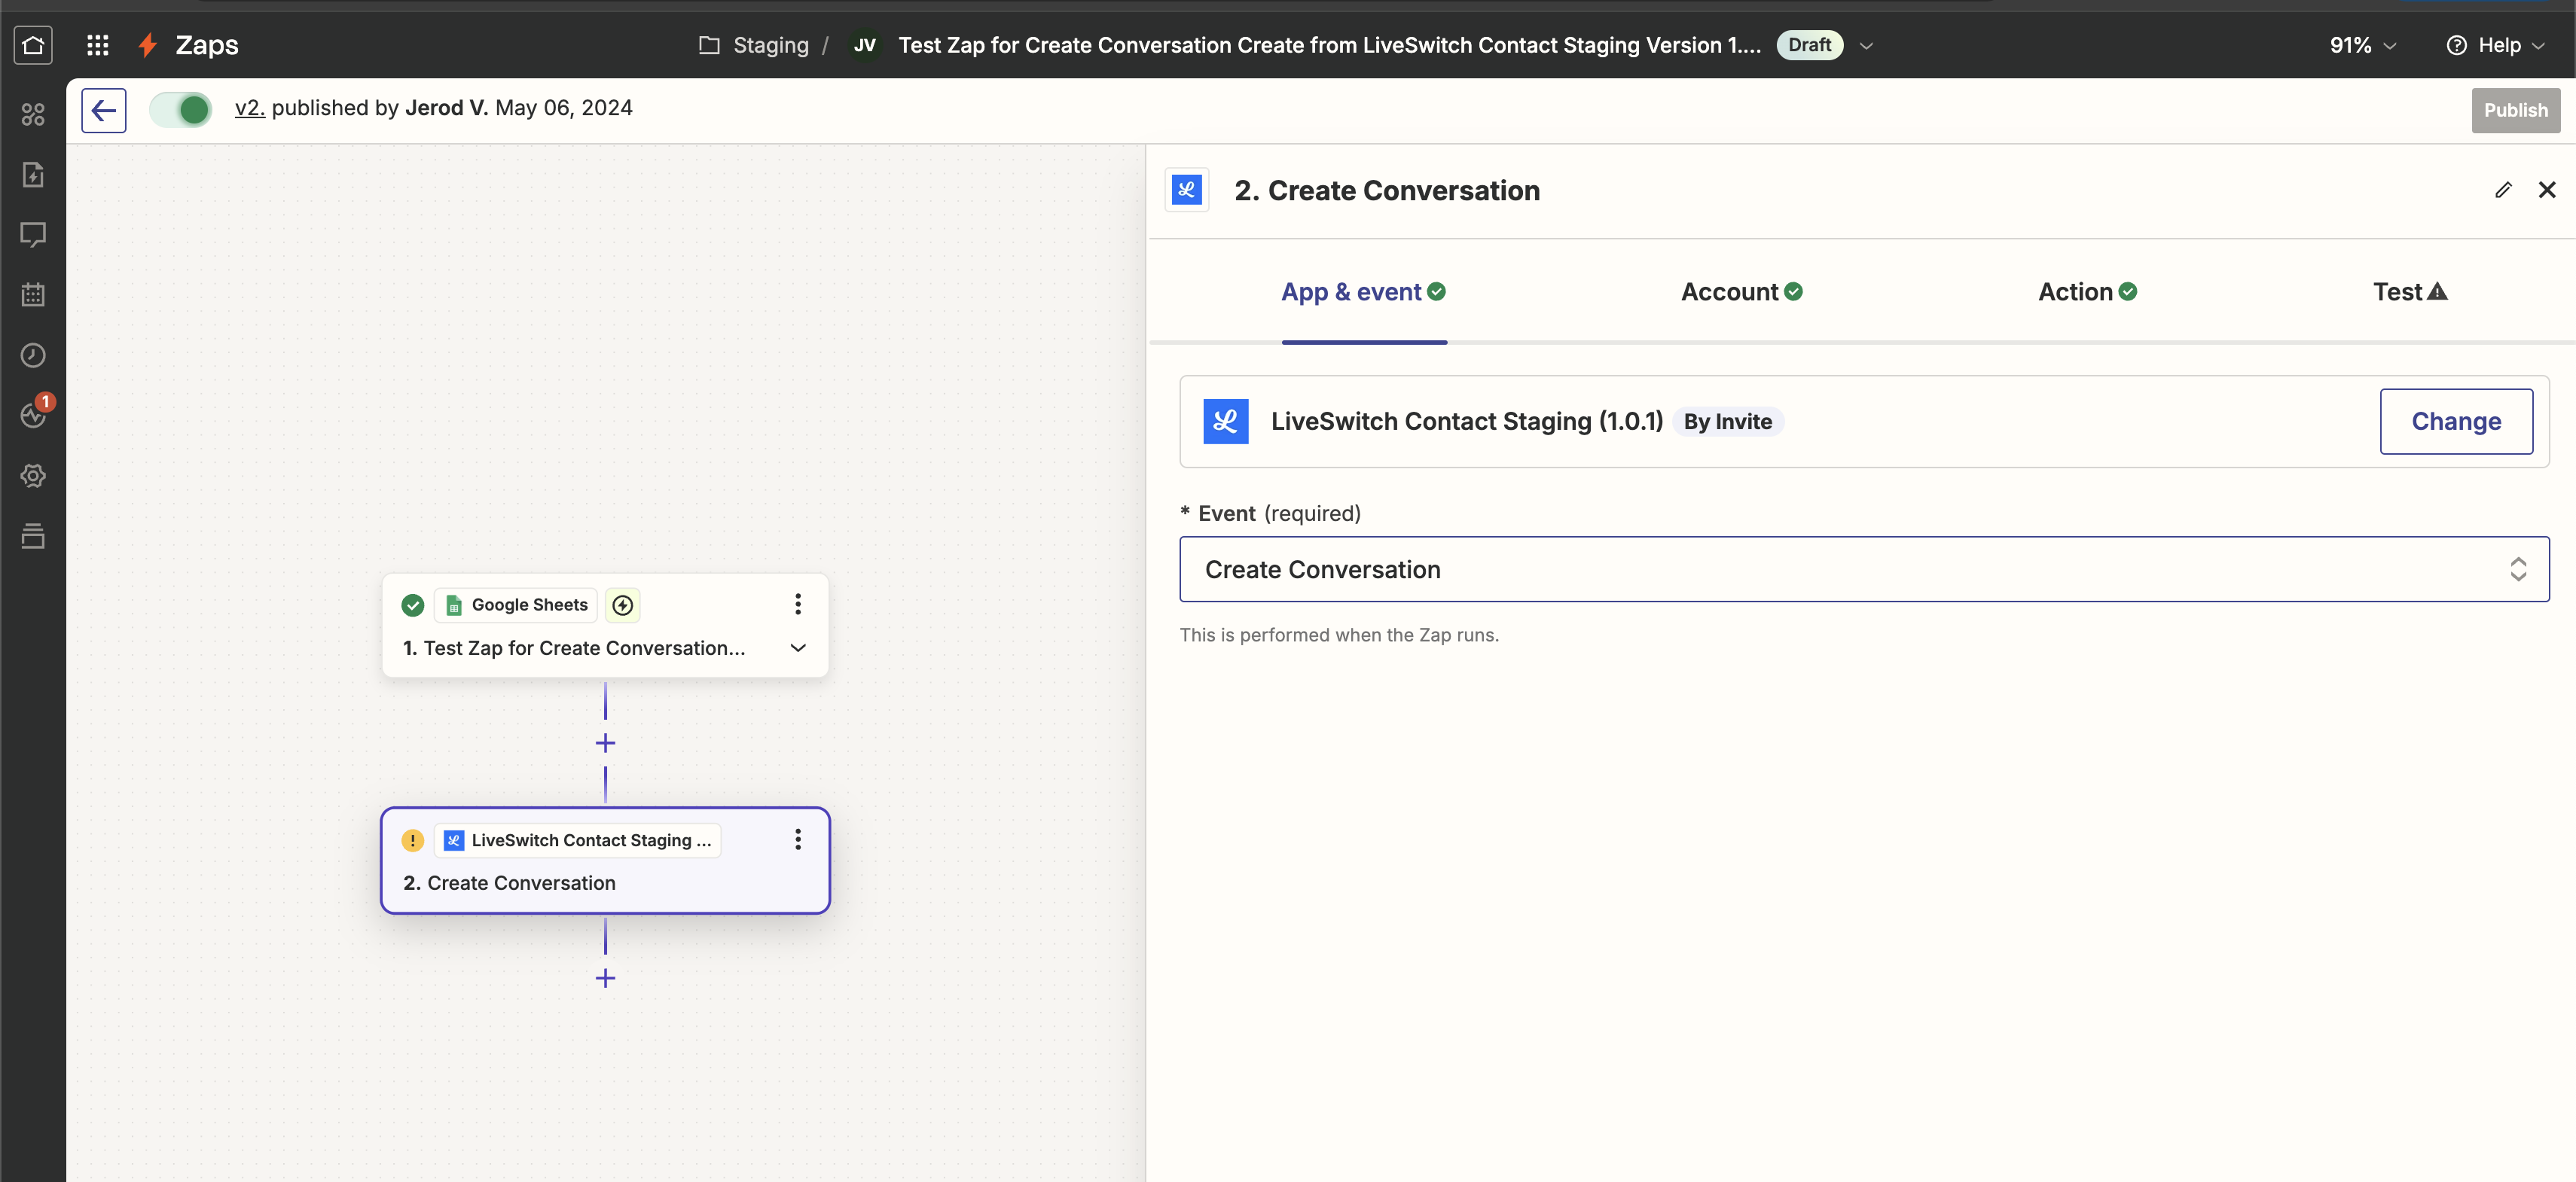The width and height of the screenshot is (2576, 1182).
Task: Click the '2. Create Conversation' panel title
Action: point(1386,190)
